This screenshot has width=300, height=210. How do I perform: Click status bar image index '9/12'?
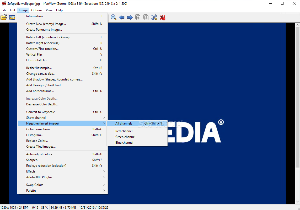coord(35,208)
